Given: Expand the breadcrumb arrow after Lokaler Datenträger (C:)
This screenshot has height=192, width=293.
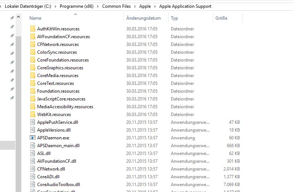Looking at the screenshot, I should click(55, 7).
